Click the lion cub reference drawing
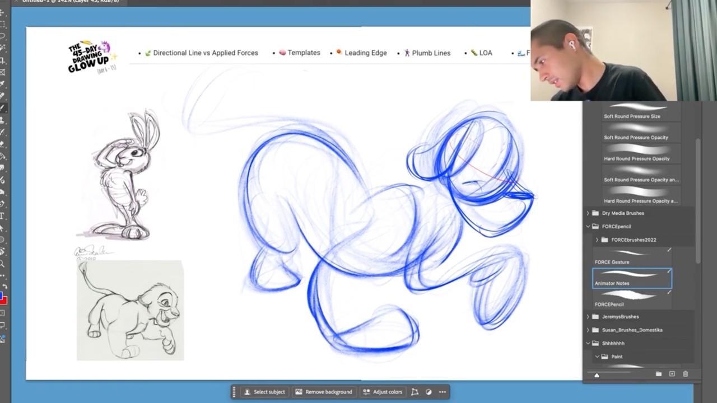The height and width of the screenshot is (403, 717). coord(130,311)
